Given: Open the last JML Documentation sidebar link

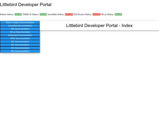Looking at the screenshot, I should pos(20,51).
